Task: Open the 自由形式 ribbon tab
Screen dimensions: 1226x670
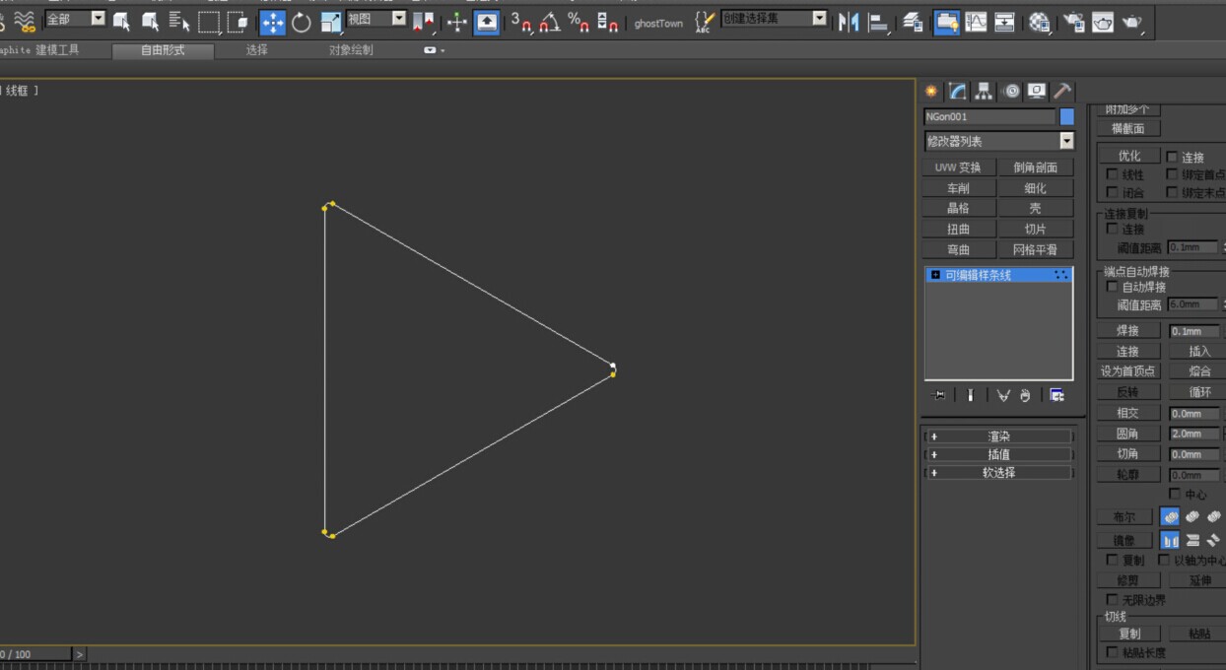Action: tap(163, 50)
